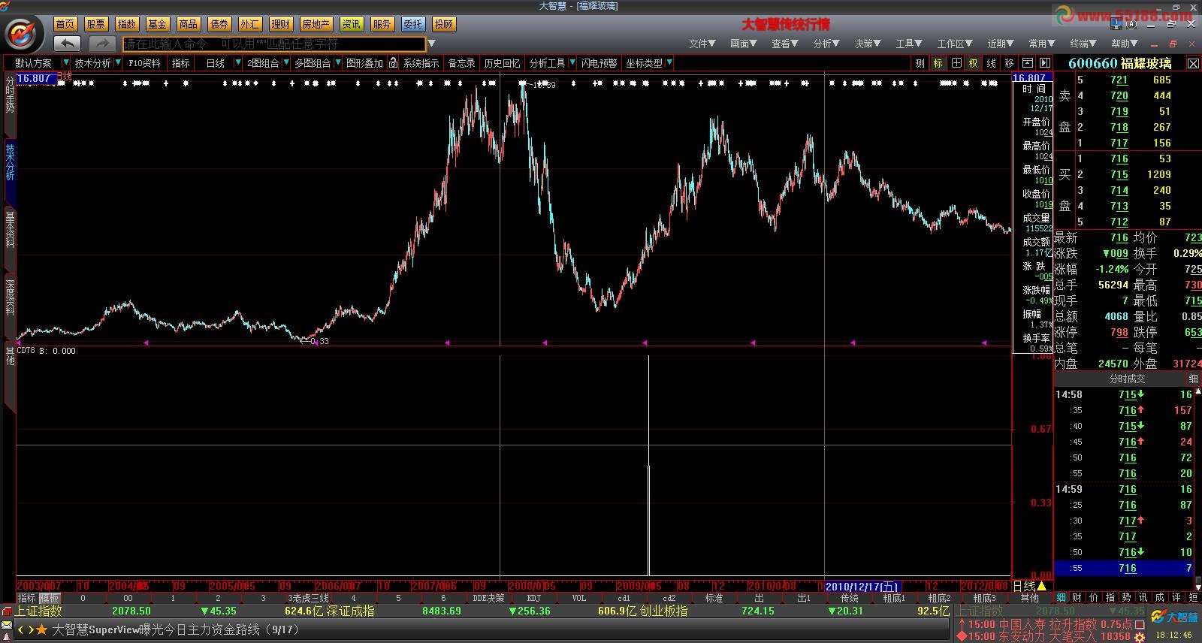Open the 分析 menu
1202x643 pixels.
pos(826,44)
